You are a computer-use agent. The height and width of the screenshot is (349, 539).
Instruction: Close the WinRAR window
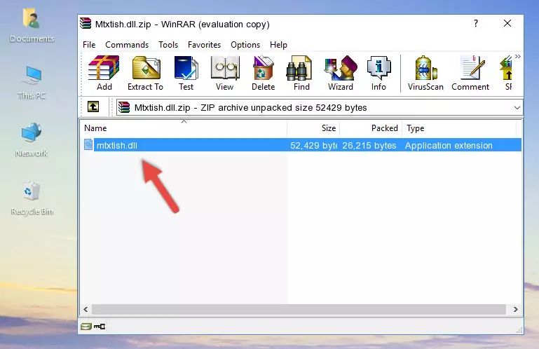tap(507, 23)
